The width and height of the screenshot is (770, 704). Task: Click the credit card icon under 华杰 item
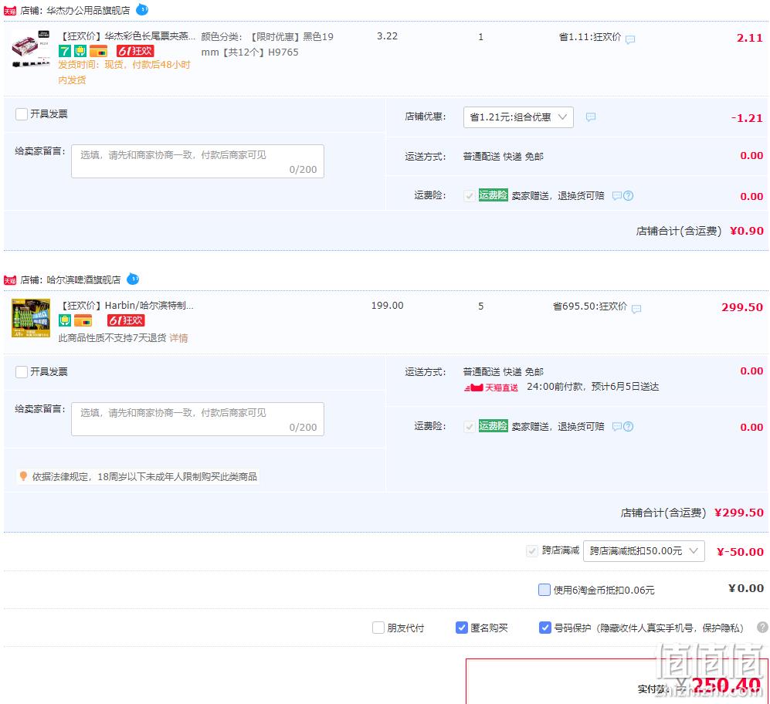pyautogui.click(x=98, y=51)
